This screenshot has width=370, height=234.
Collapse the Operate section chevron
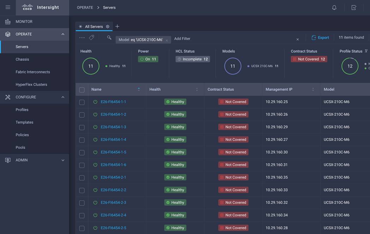[63, 34]
